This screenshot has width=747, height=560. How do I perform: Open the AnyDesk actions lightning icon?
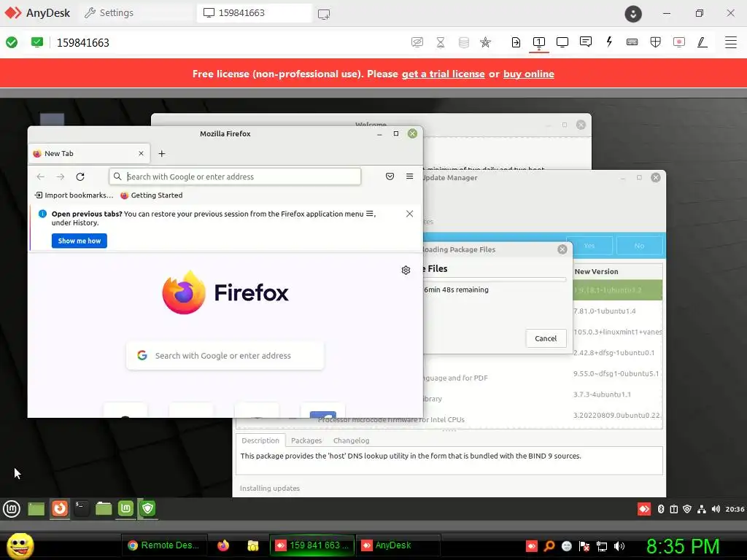tap(609, 42)
